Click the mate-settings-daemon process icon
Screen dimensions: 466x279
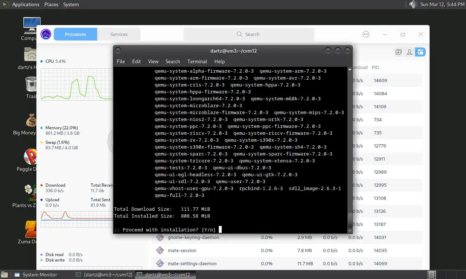tap(160, 263)
